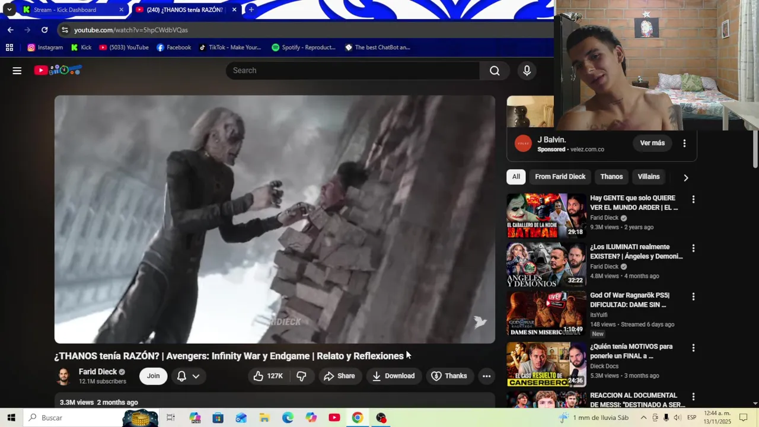This screenshot has height=427, width=759.
Task: Open TikTok bookmark
Action: click(229, 47)
